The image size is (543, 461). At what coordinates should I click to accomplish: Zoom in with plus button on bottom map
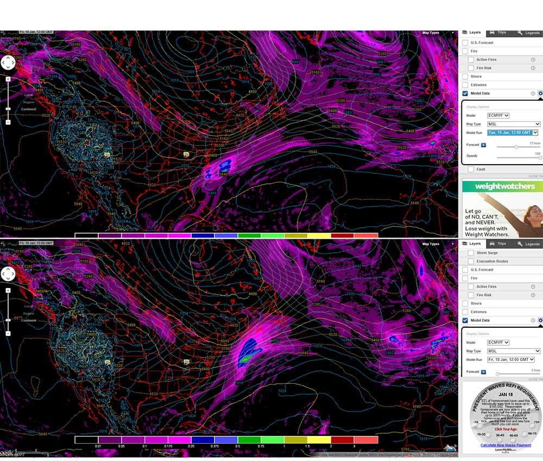[x=8, y=291]
